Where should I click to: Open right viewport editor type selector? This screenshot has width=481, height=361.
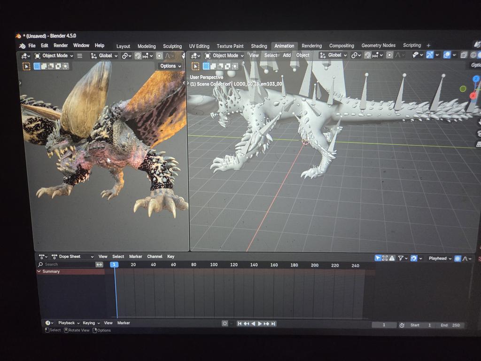click(195, 55)
